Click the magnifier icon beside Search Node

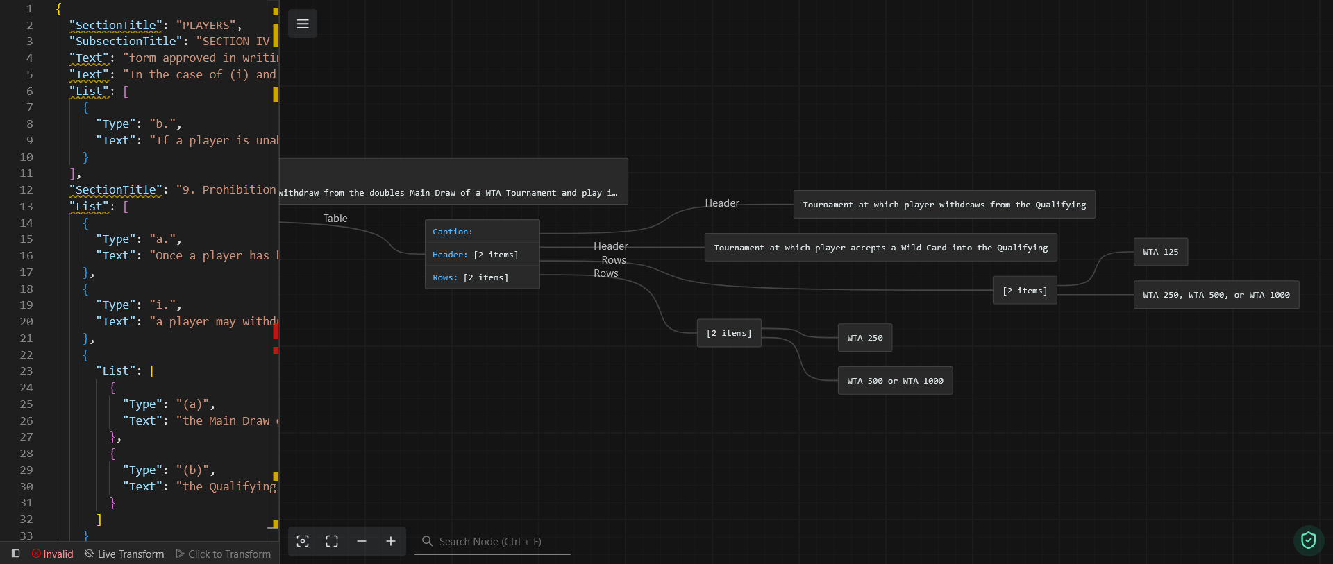(x=428, y=541)
